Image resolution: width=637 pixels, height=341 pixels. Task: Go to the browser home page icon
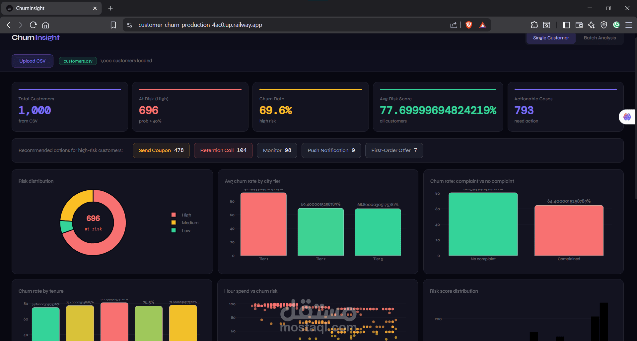pyautogui.click(x=46, y=25)
